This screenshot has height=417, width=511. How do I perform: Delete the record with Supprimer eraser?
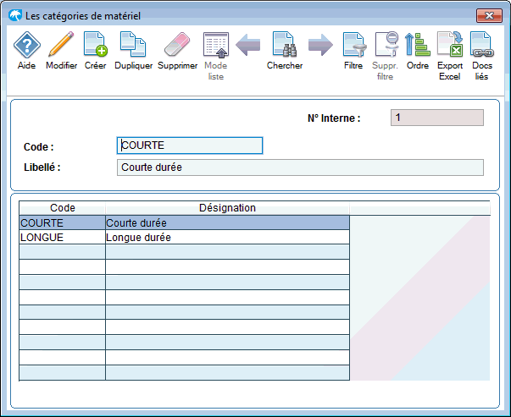pos(177,45)
